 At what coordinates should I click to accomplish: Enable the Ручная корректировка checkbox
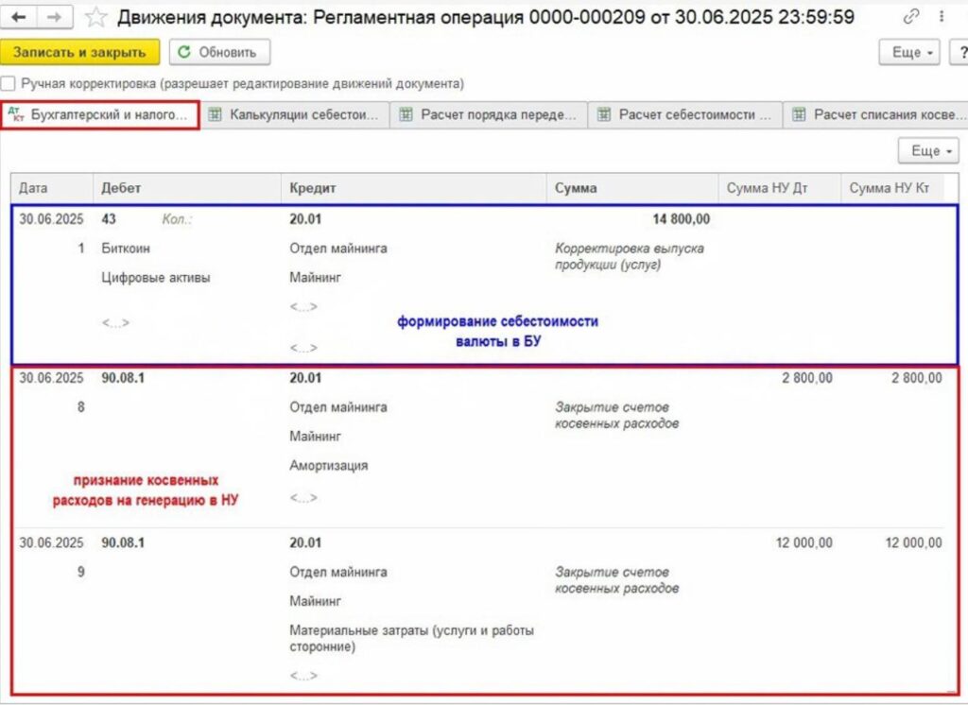pos(9,83)
